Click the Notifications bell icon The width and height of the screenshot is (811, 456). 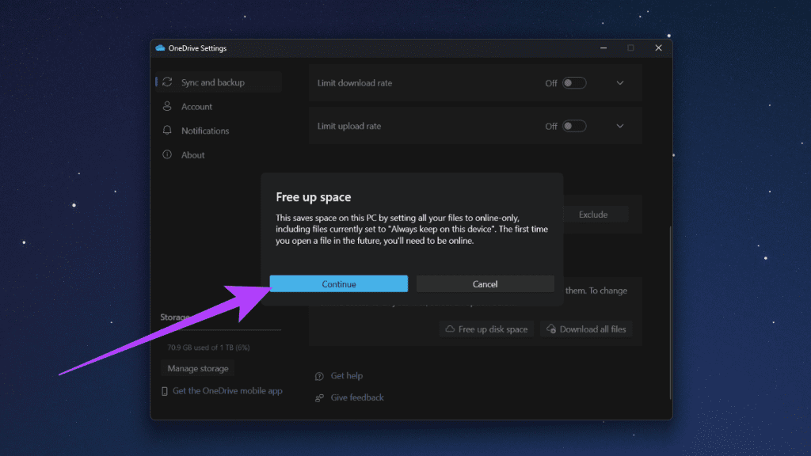coord(167,131)
